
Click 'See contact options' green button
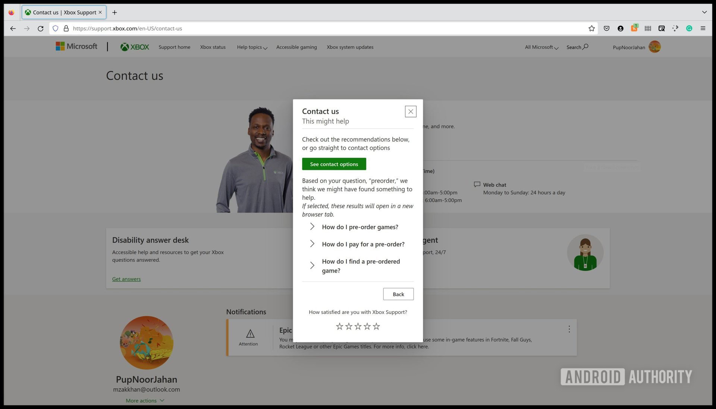(334, 164)
